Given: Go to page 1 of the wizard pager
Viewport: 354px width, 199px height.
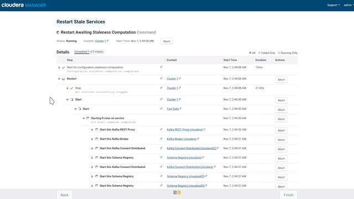Looking at the screenshot, I should [x=175, y=192].
